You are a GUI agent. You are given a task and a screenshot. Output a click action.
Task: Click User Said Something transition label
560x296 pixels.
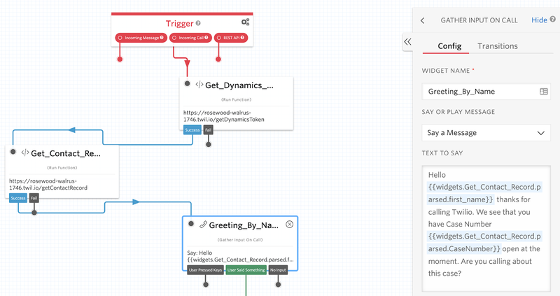tap(246, 269)
